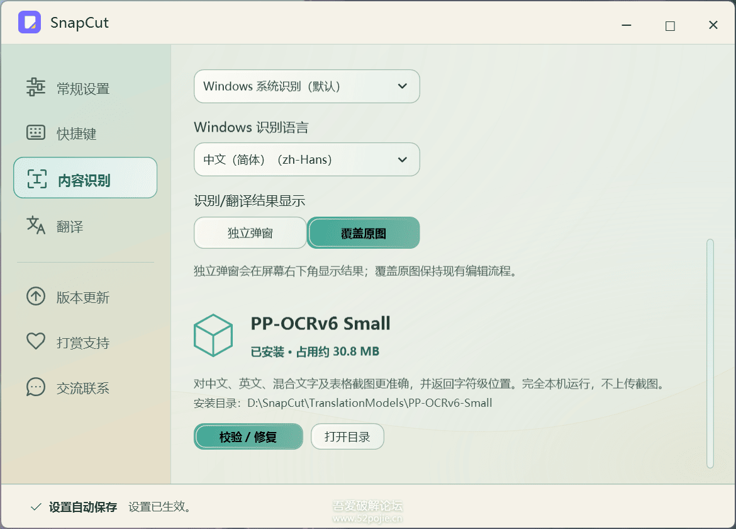The height and width of the screenshot is (529, 736).
Task: Click the 快捷键 keyboard icon
Action: click(36, 133)
